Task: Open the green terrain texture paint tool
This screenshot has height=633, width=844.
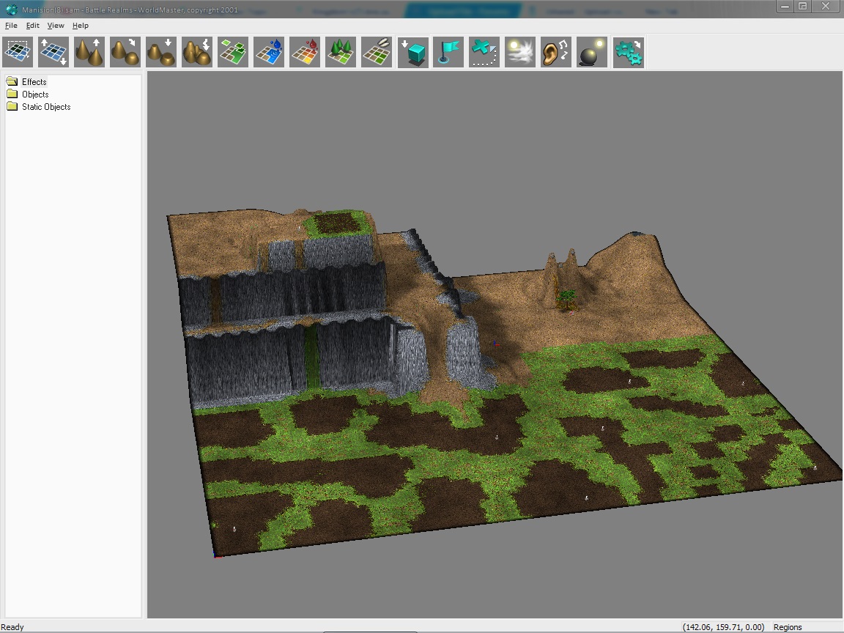Action: coord(233,52)
